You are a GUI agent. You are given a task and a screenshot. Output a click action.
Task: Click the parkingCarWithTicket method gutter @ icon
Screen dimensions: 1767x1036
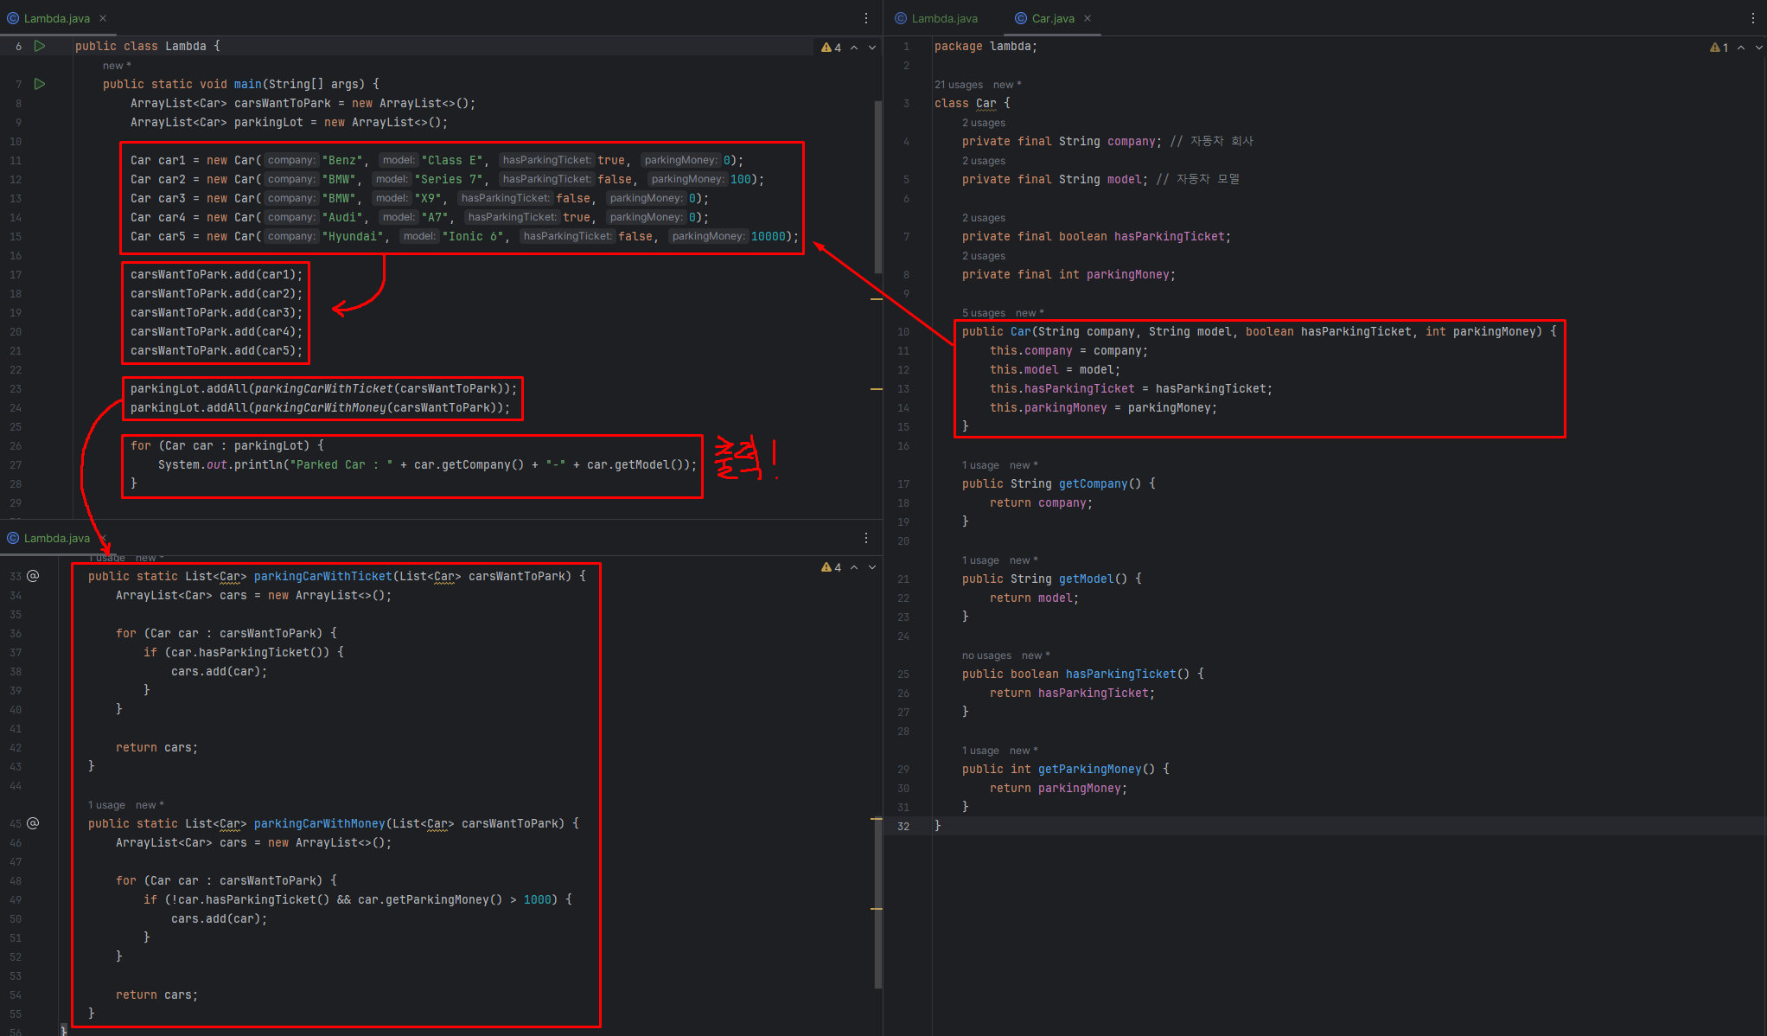tap(34, 576)
